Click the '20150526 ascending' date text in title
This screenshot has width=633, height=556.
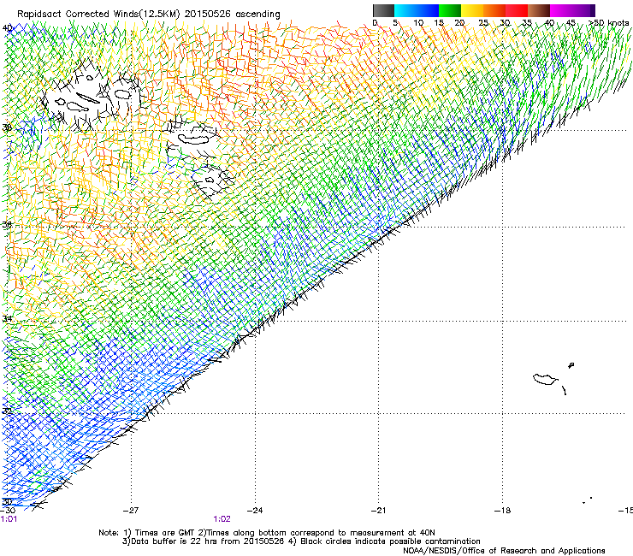pyautogui.click(x=232, y=14)
